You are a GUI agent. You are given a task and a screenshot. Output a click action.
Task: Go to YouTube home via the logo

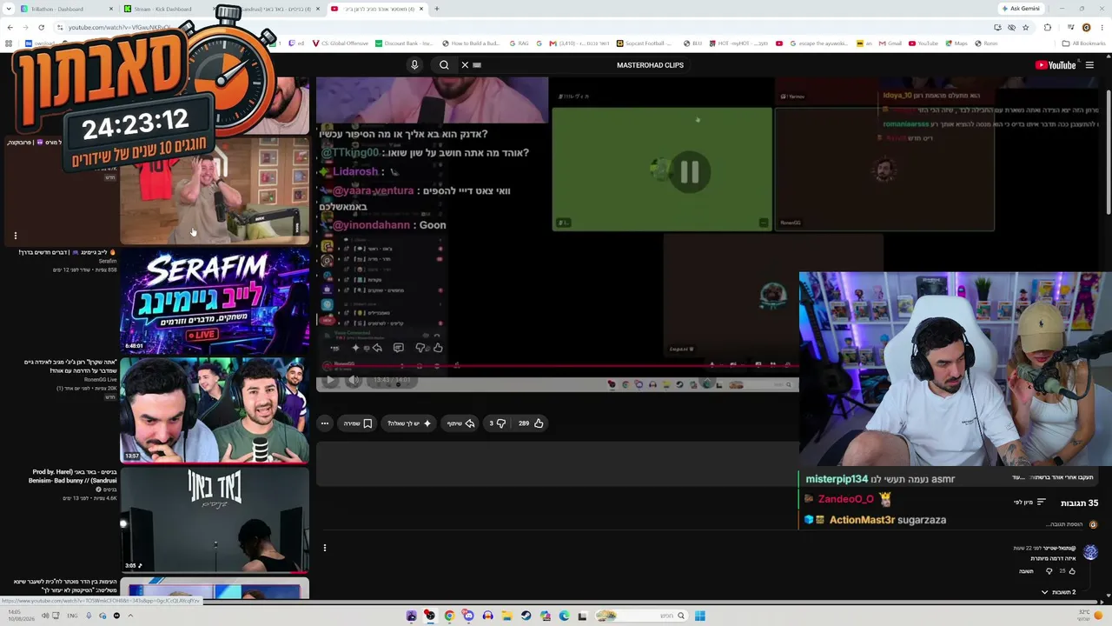(1056, 65)
